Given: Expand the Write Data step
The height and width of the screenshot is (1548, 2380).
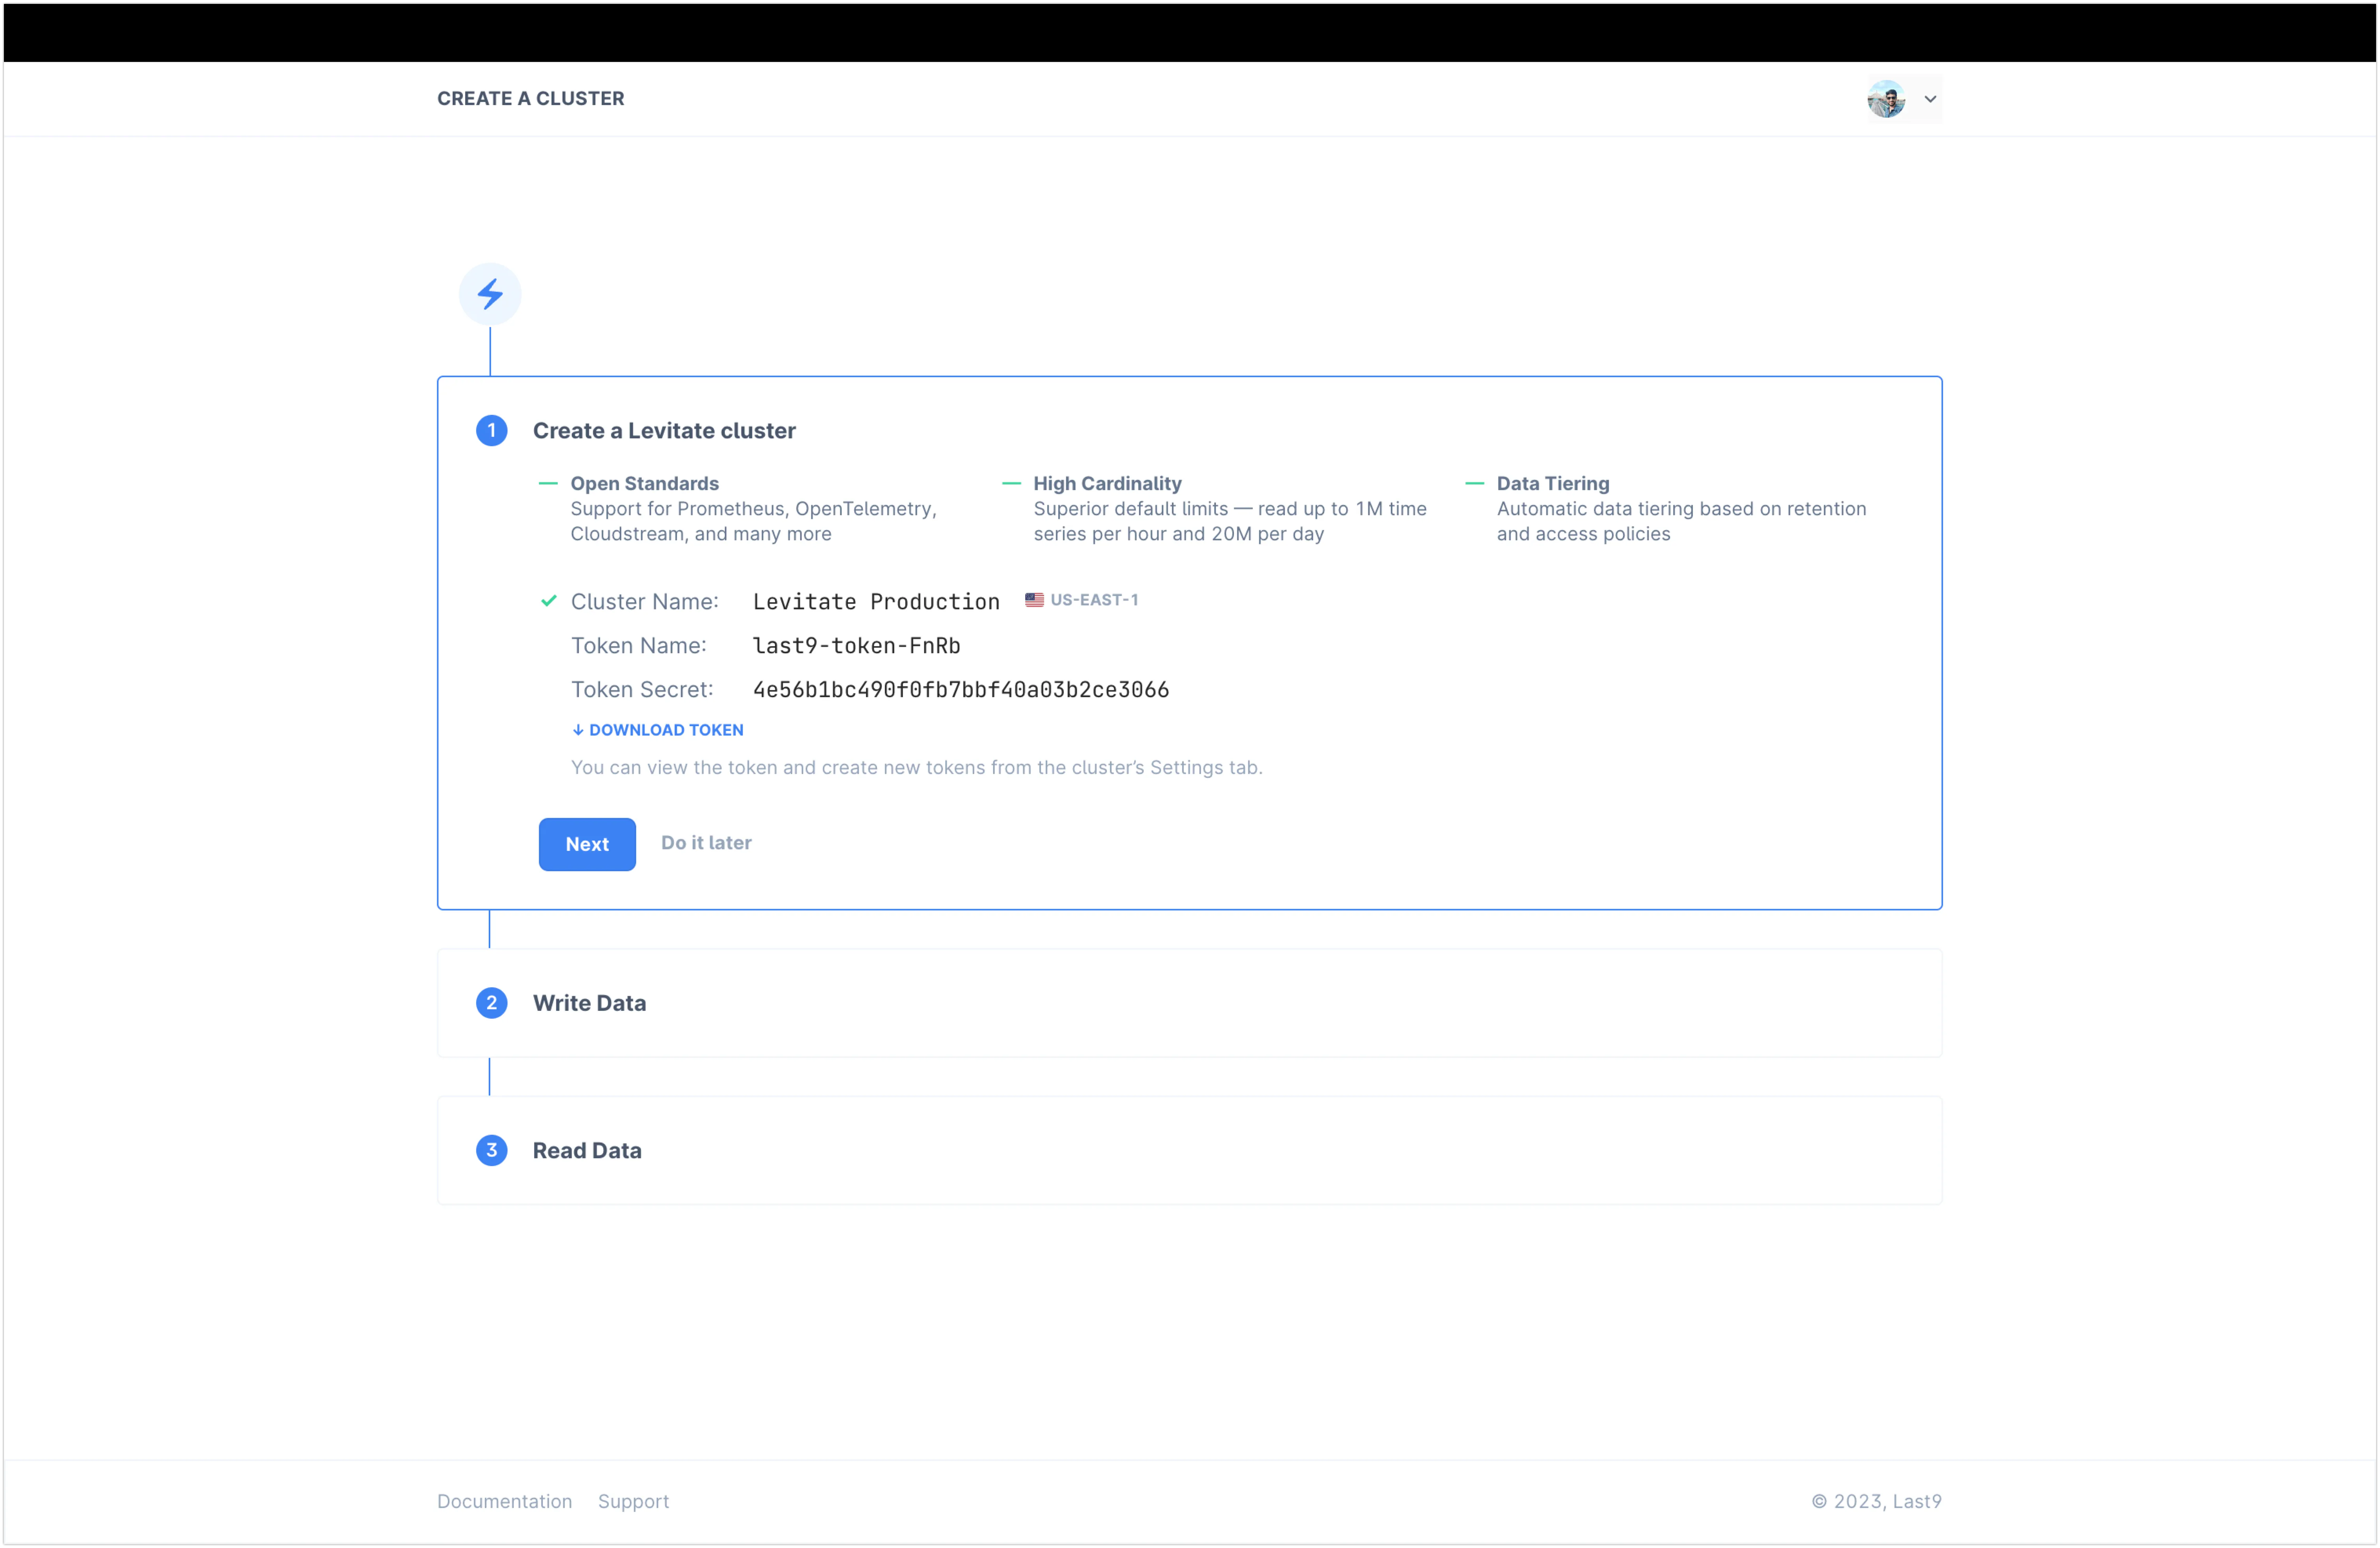Looking at the screenshot, I should 589,1003.
